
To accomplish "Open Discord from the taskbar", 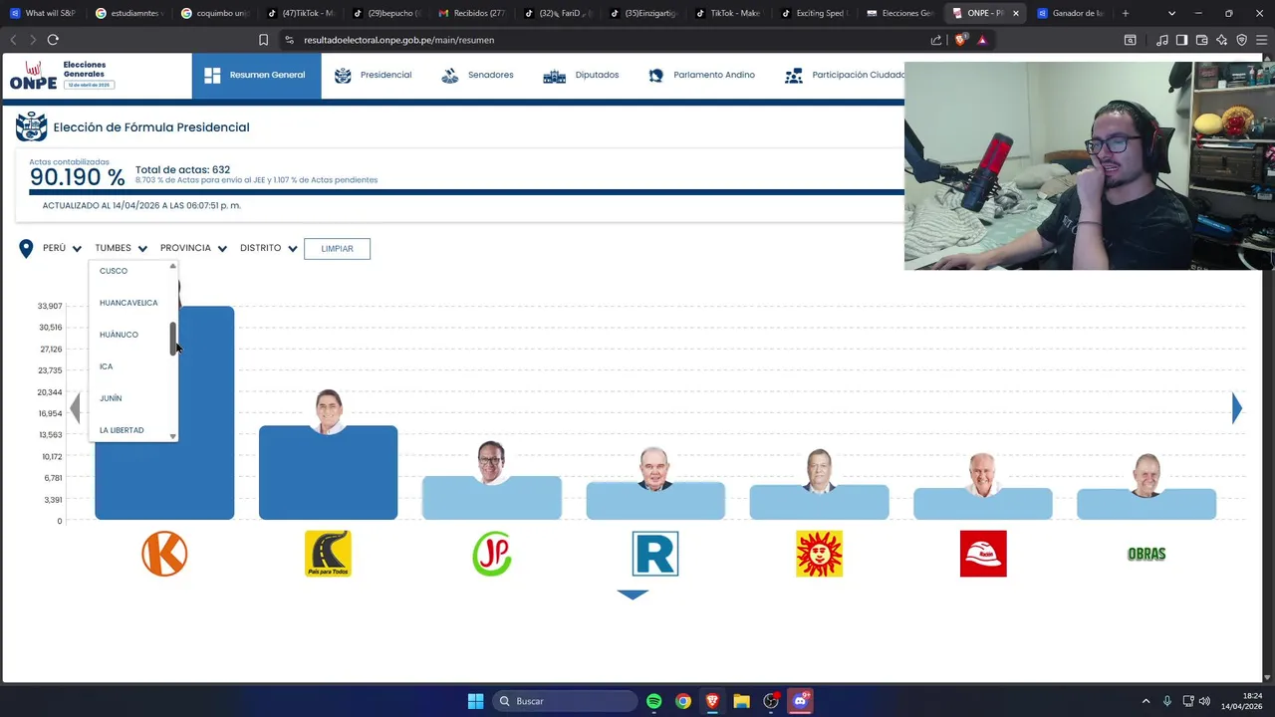I will pos(800,701).
